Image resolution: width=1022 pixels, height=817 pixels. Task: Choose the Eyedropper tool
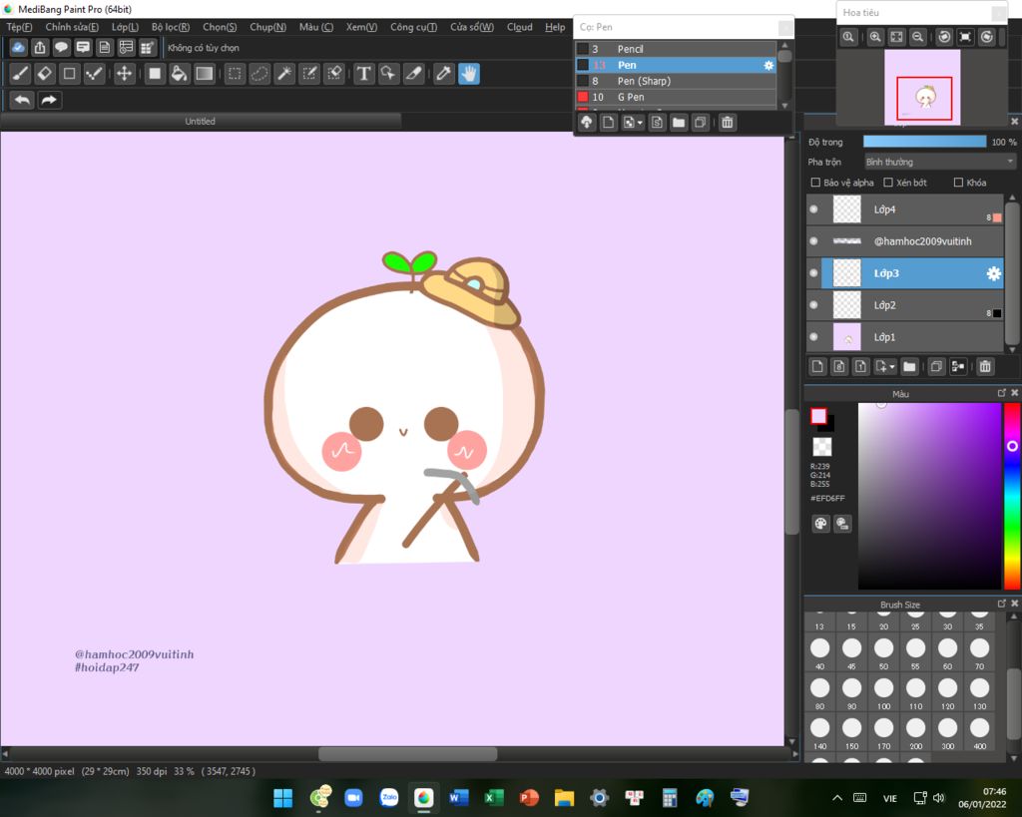[443, 74]
